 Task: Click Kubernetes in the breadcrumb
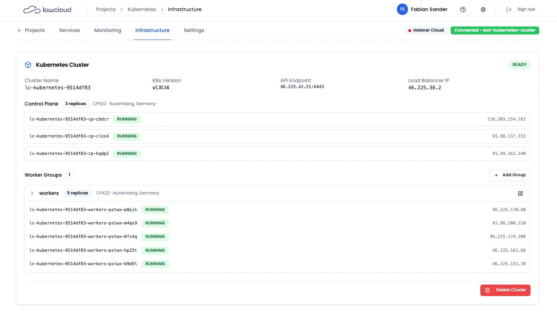pyautogui.click(x=142, y=9)
